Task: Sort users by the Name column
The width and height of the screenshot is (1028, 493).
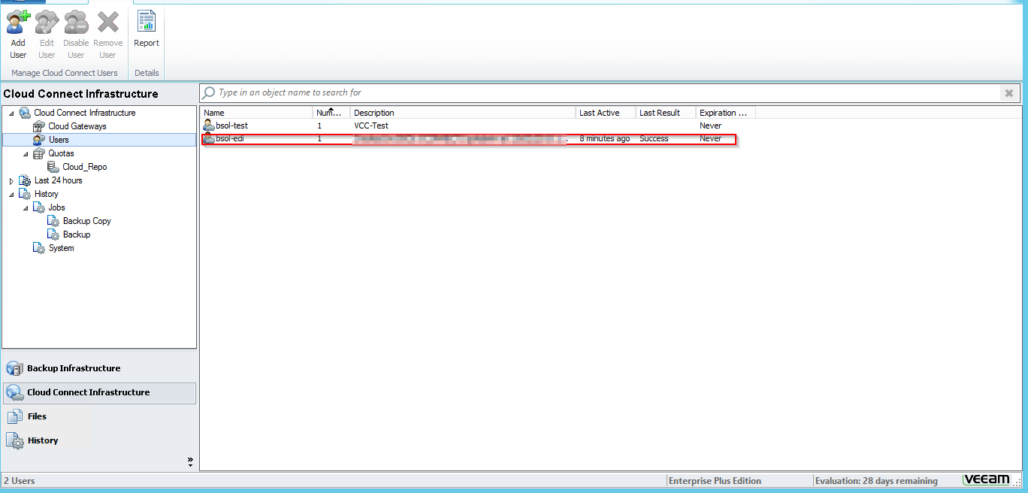Action: [x=256, y=113]
